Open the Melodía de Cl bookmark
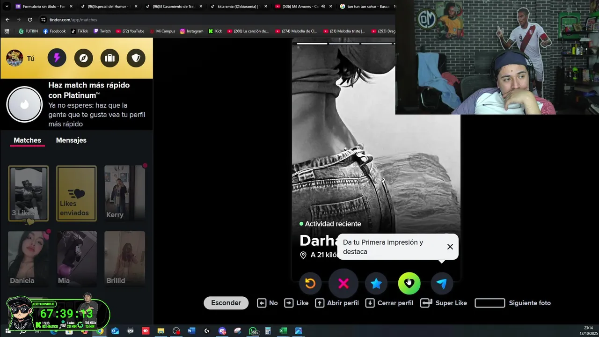Screen dimensions: 599x337 (x=296, y=31)
